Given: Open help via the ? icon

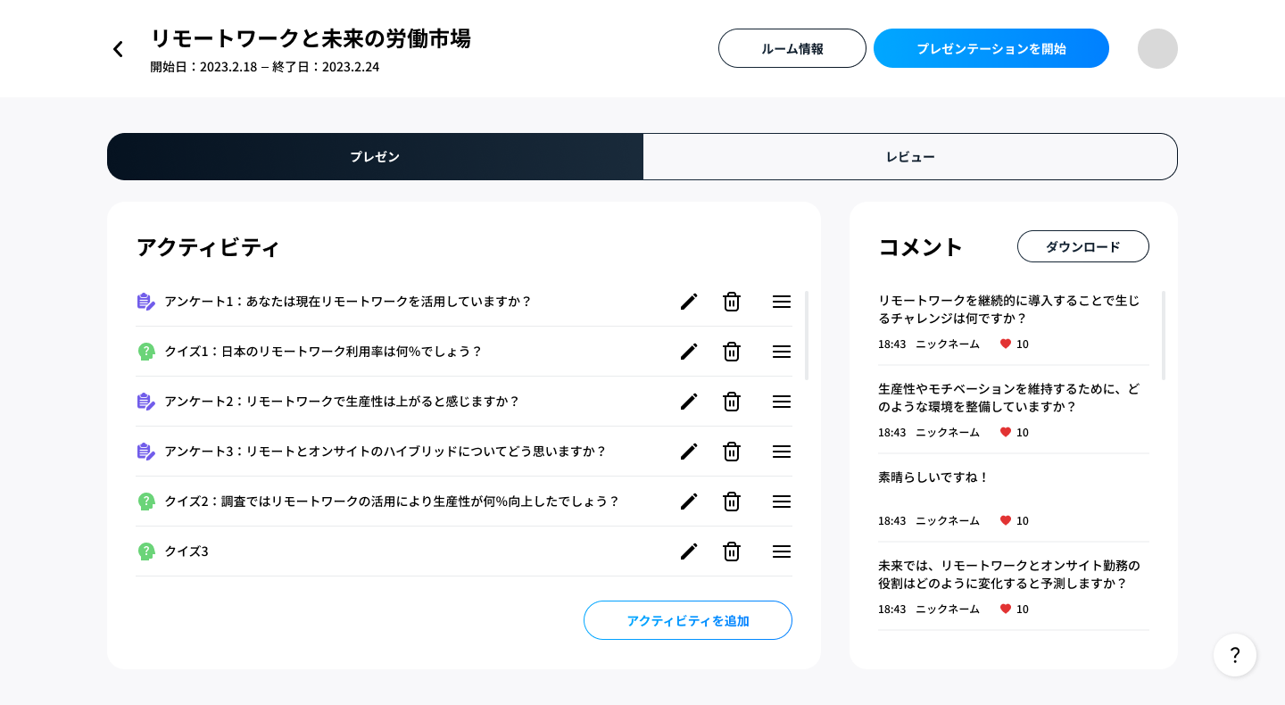Looking at the screenshot, I should pyautogui.click(x=1235, y=655).
